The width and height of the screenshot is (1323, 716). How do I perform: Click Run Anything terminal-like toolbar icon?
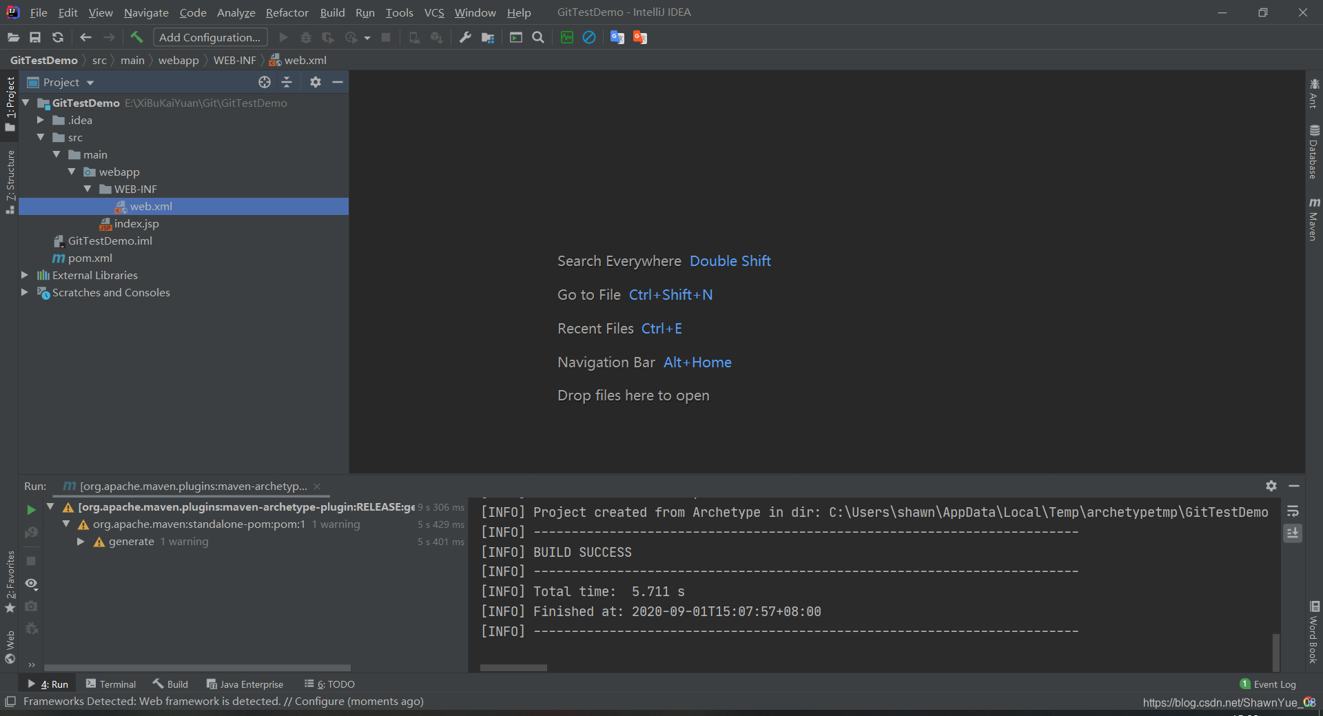tap(515, 37)
